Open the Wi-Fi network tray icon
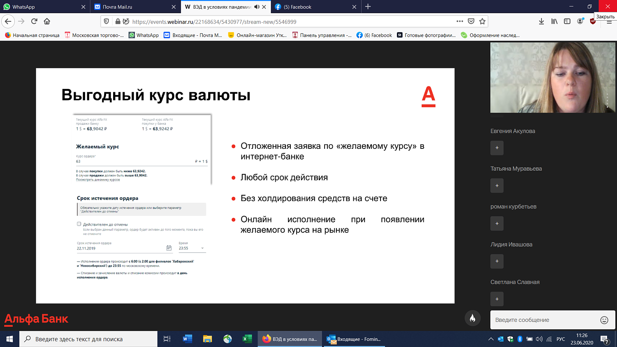The image size is (617, 347). 549,339
